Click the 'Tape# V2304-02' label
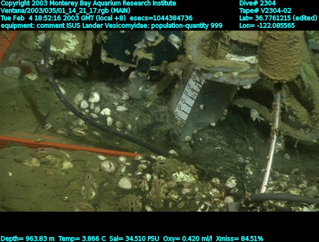319x242 pixels. 265,10
